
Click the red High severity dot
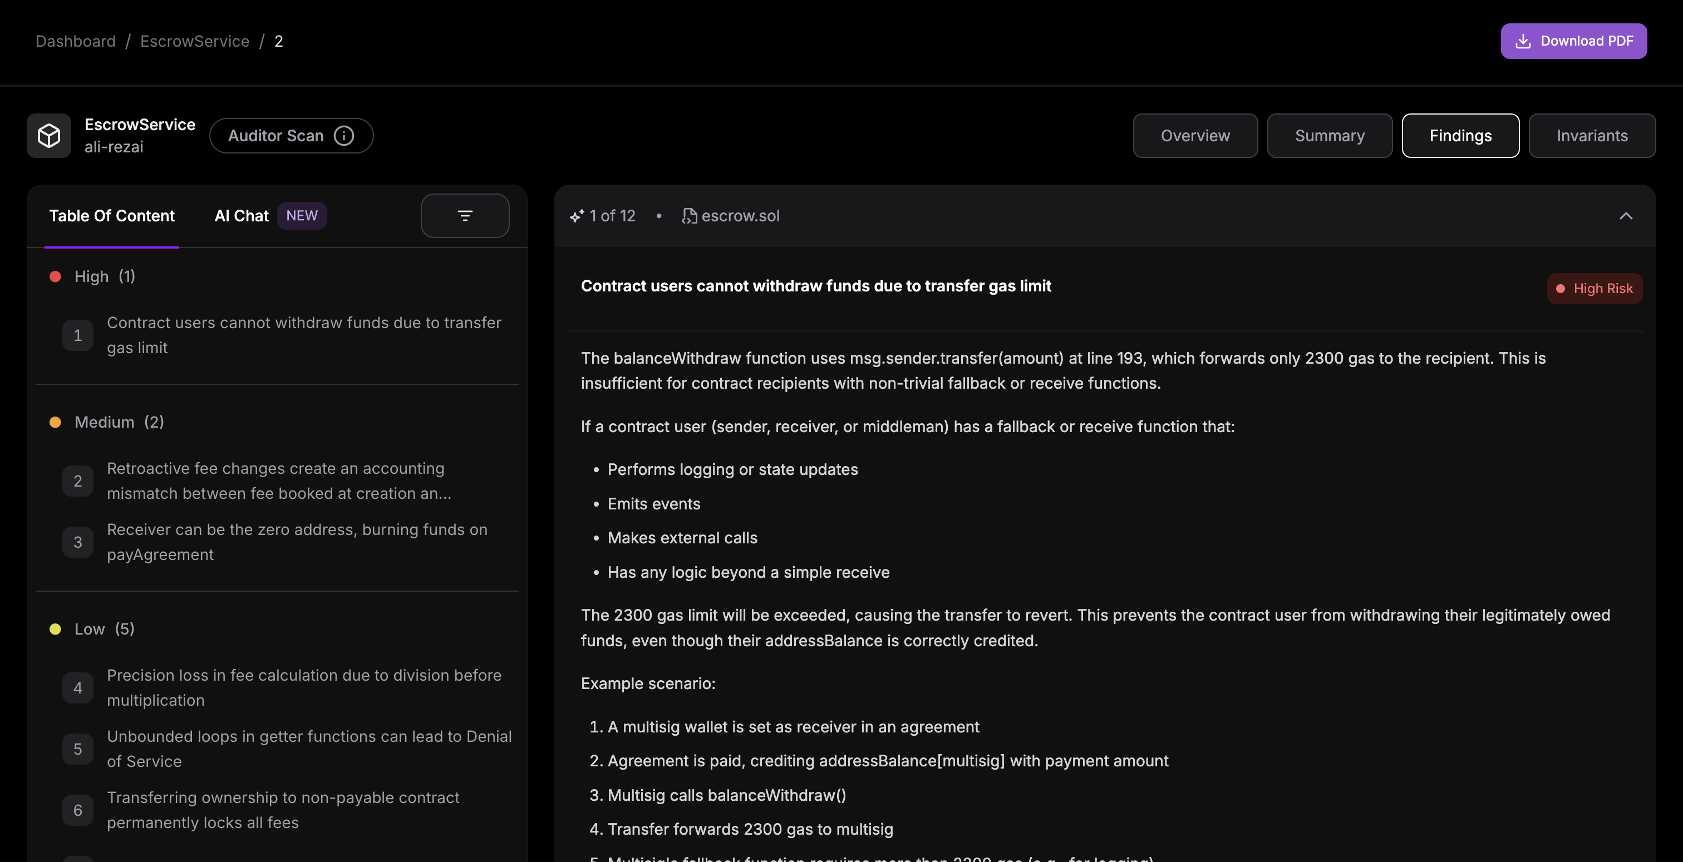tap(56, 277)
